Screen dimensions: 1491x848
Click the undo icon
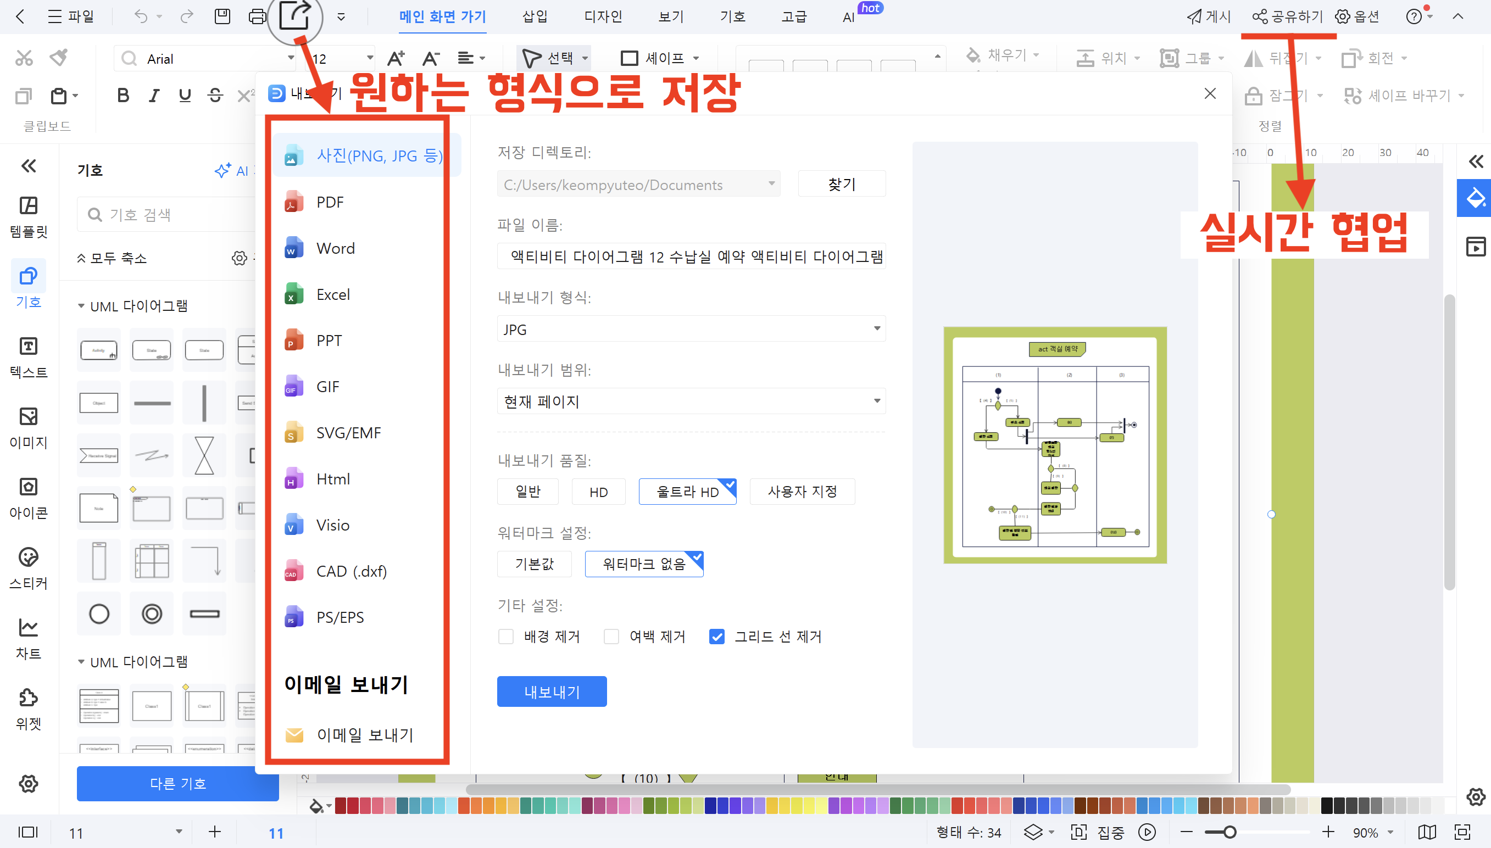tap(142, 17)
